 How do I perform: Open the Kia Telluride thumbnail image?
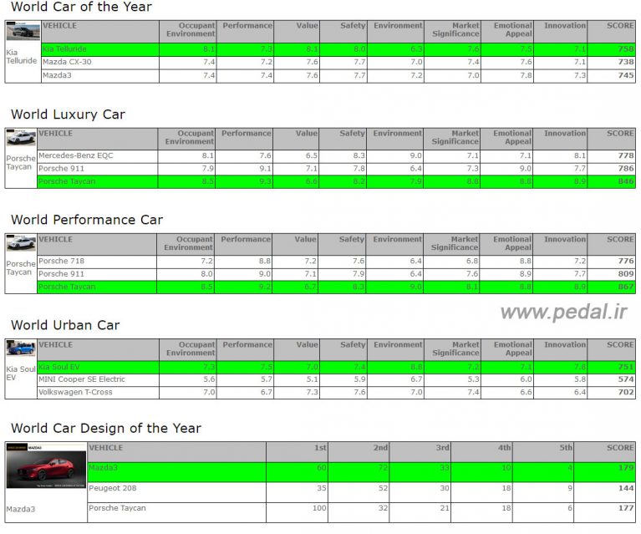pos(23,31)
